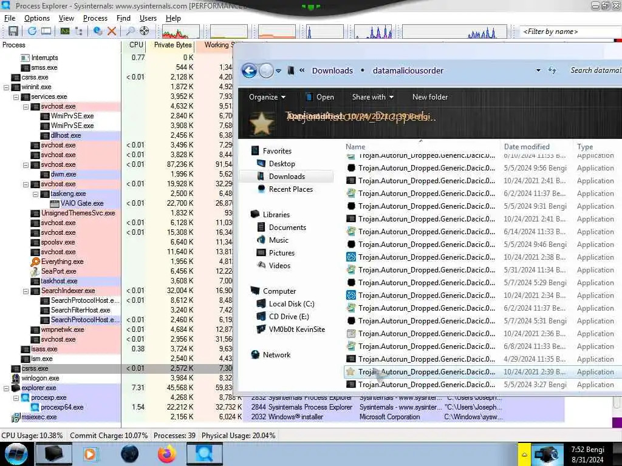The image size is (622, 466).
Task: Select the Pictures library
Action: [x=282, y=253]
